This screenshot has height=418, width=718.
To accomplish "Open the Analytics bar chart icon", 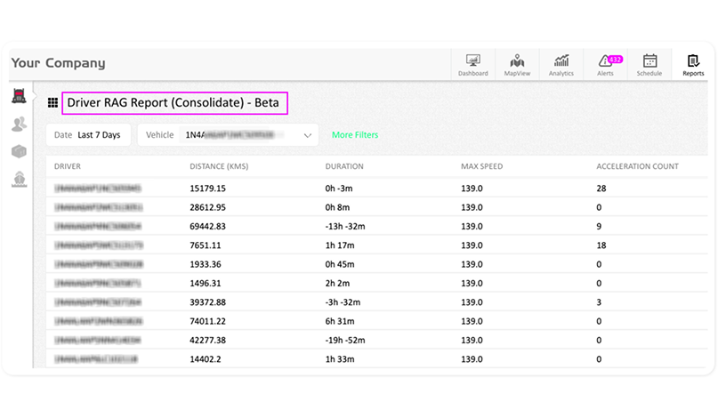I will point(561,63).
